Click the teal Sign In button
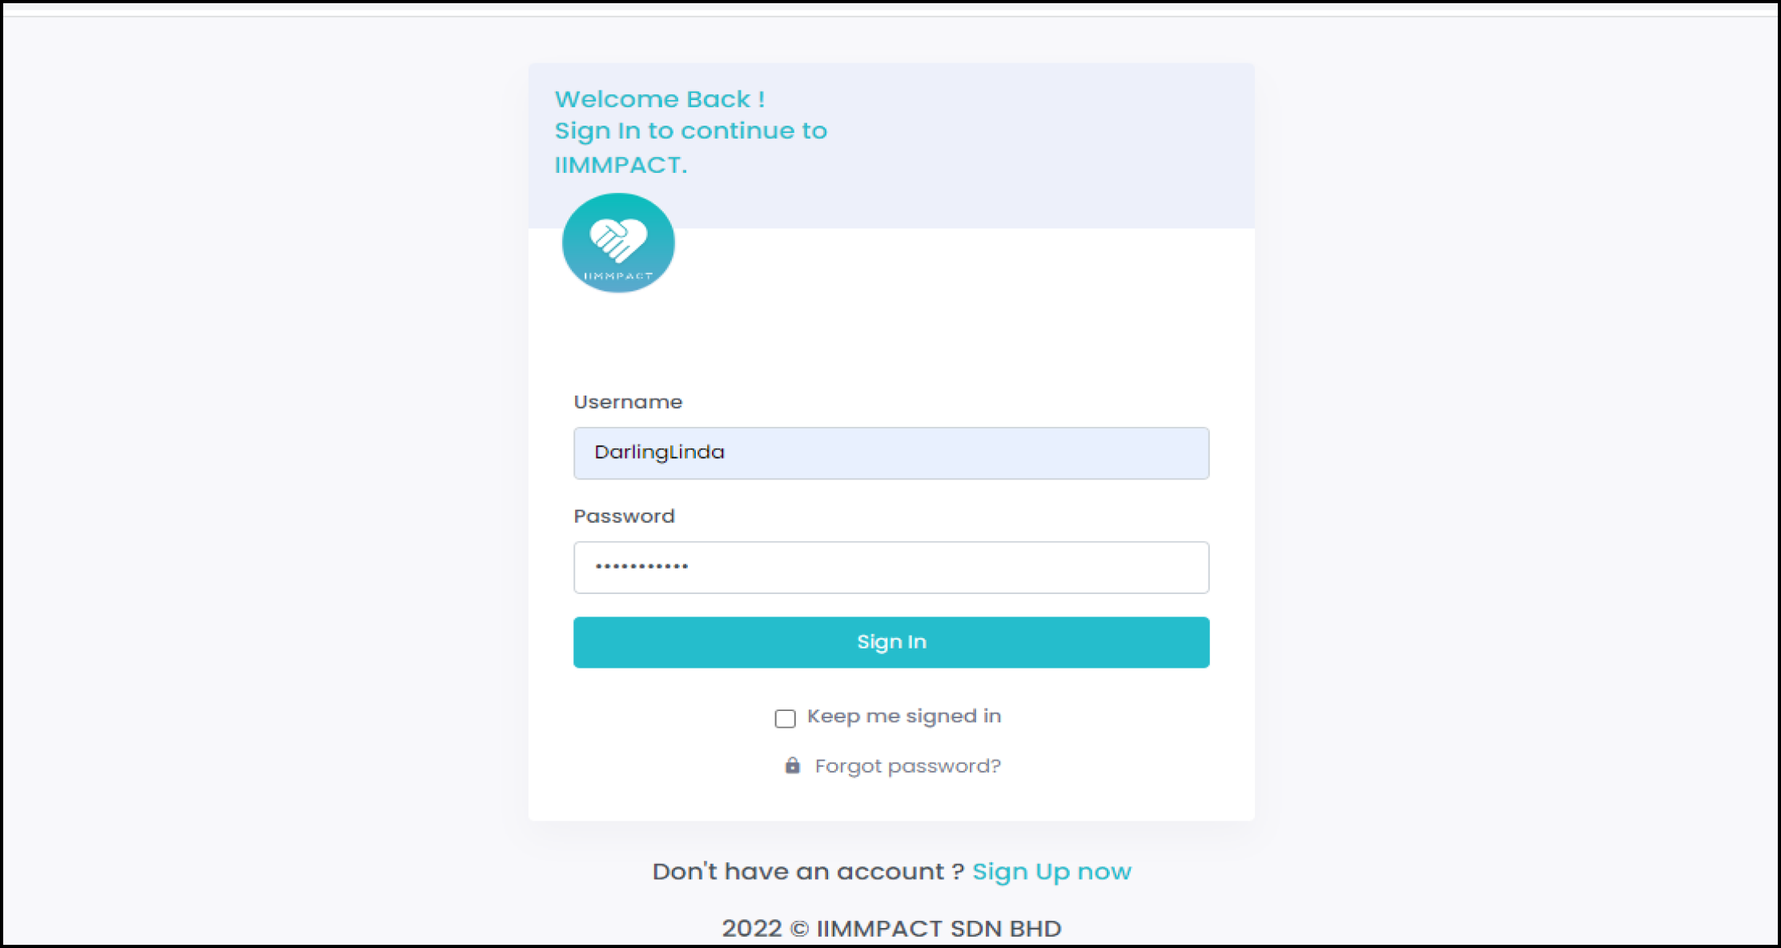The height and width of the screenshot is (948, 1781). (x=891, y=642)
